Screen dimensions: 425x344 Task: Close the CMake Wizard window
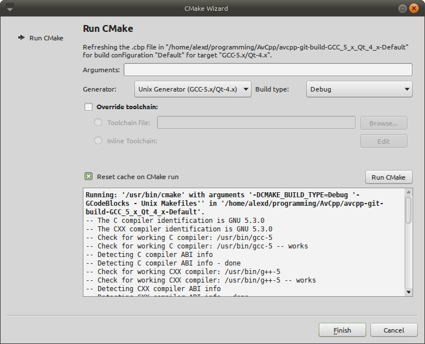(414, 9)
